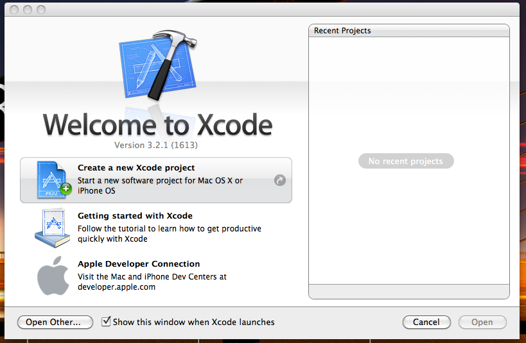Click the Version 3.2.1 (1613) label
526x343 pixels.
(x=156, y=145)
